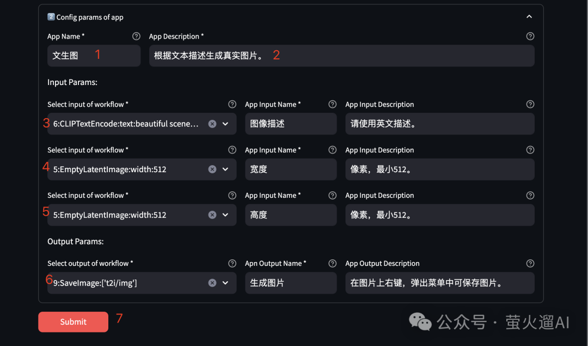Viewport: 588px width, 346px height.
Task: Open the first workflow input dropdown
Action: click(x=224, y=124)
